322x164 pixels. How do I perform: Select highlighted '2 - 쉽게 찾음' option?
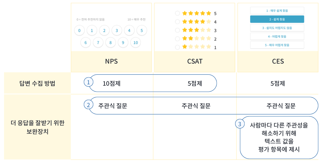(x=277, y=19)
